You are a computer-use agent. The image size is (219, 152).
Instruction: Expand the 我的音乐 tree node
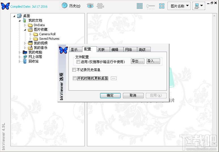coord(25,48)
